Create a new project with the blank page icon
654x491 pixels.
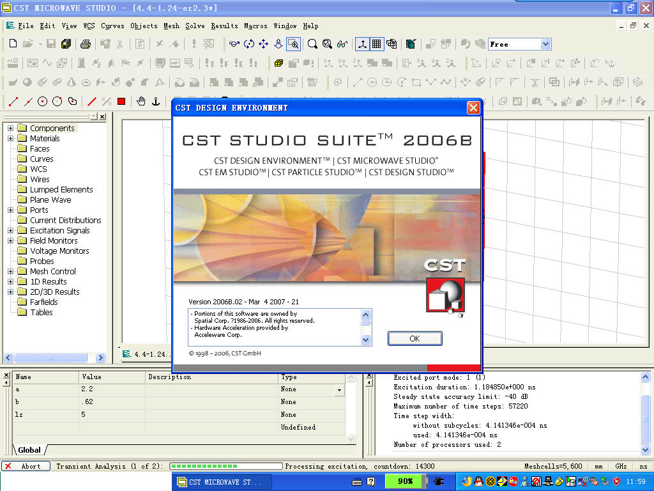coord(13,44)
